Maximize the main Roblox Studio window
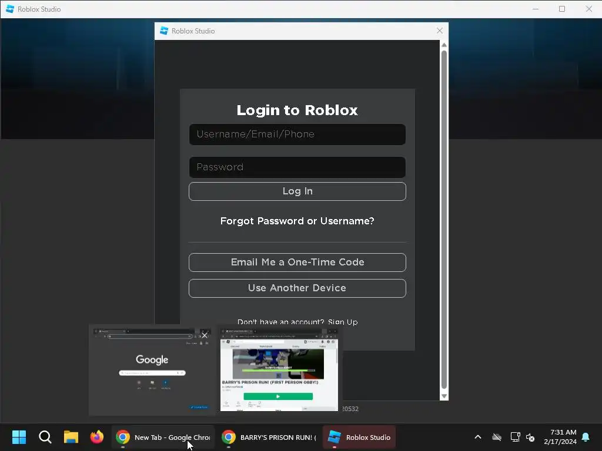602x451 pixels. [562, 9]
